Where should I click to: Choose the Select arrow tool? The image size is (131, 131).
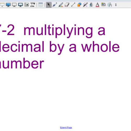(49, 5)
